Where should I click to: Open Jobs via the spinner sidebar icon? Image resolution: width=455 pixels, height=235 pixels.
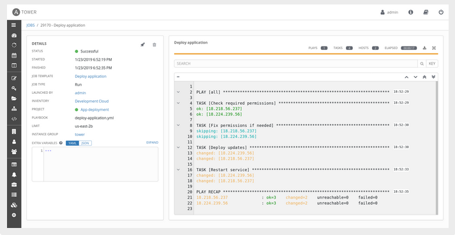(14, 45)
